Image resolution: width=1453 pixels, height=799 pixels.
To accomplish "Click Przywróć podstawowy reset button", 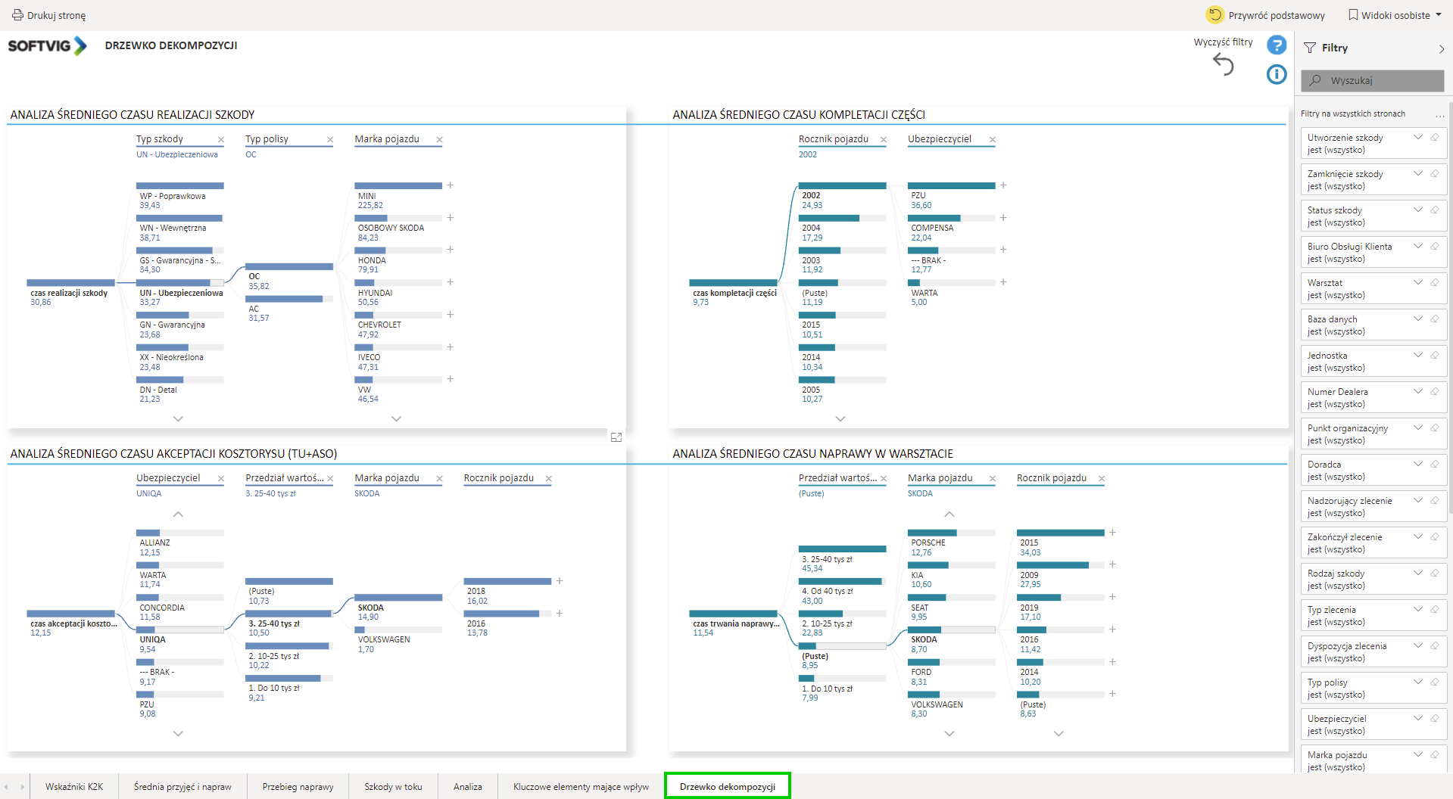I will (1265, 15).
